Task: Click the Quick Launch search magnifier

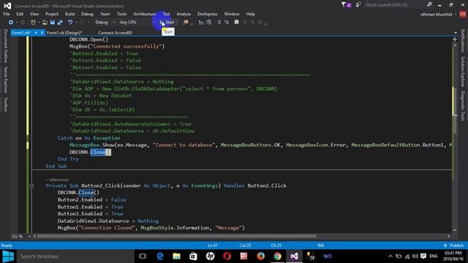Action: (x=429, y=4)
